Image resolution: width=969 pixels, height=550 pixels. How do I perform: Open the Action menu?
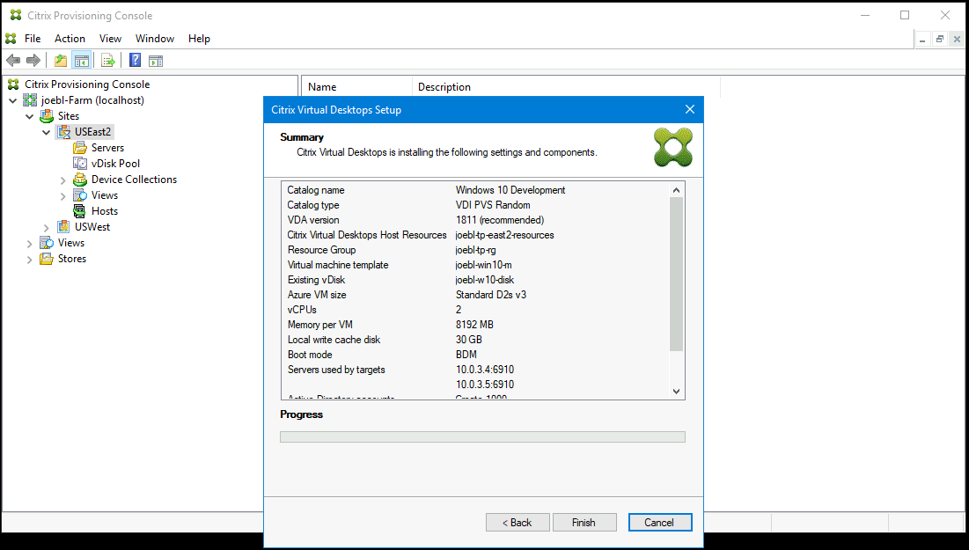pyautogui.click(x=70, y=38)
